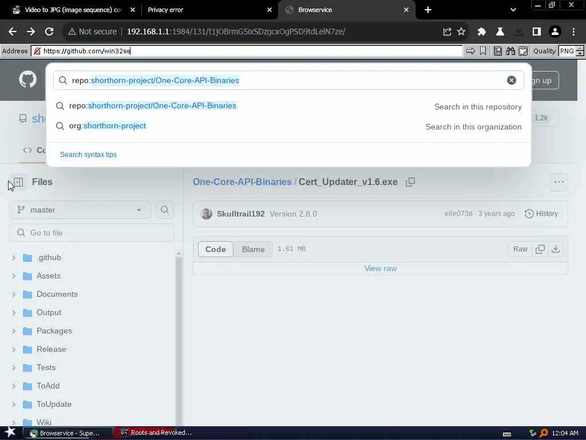Go back in Chrome
Screen dimensions: 586x440
pyautogui.click(x=13, y=32)
